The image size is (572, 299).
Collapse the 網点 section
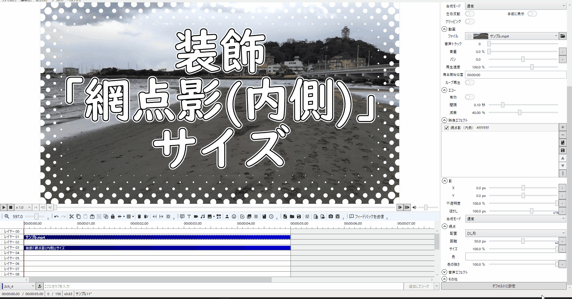tap(444, 226)
